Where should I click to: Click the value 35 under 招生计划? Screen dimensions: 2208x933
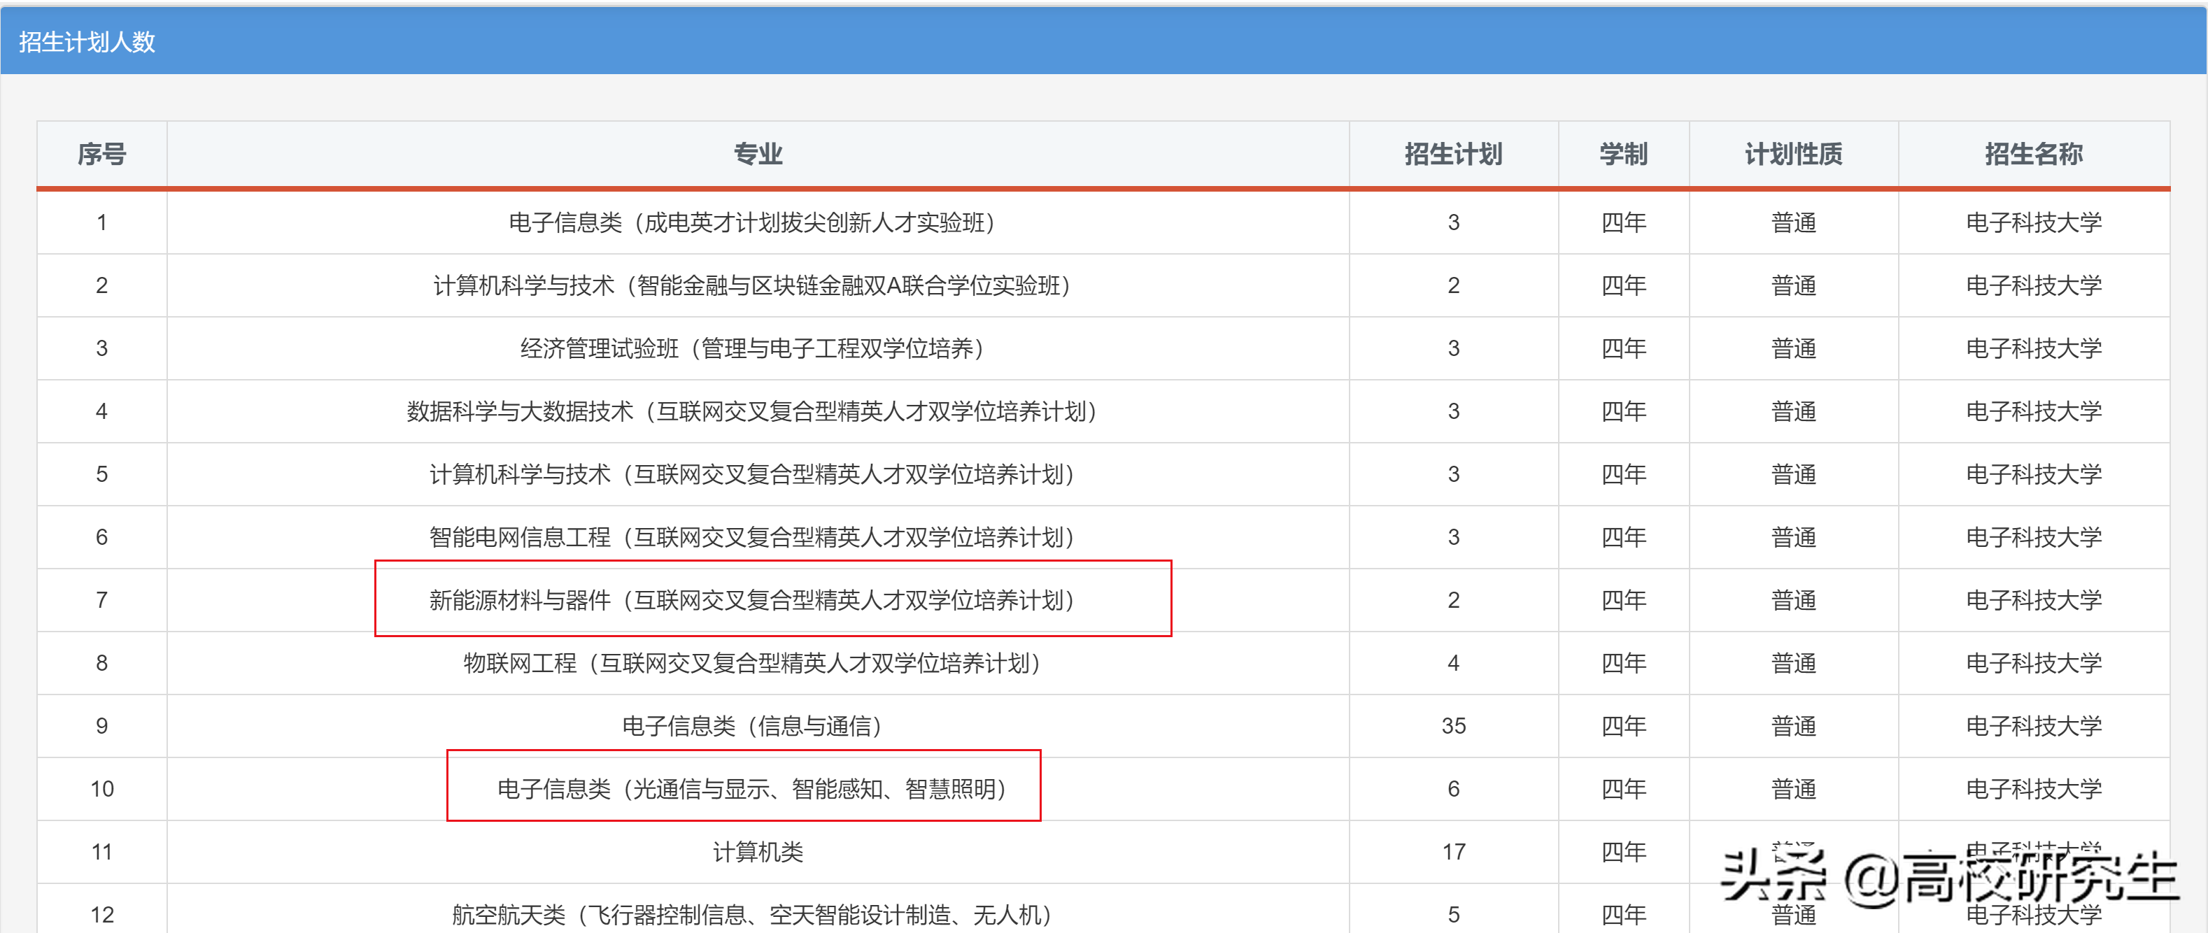coord(1452,726)
